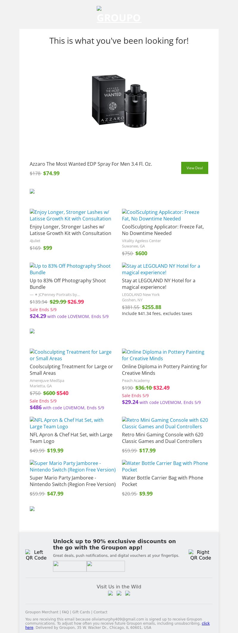This screenshot has height=633, width=238.
Task: Open the Latisse Growth Kit lashes image link
Action: pos(71,215)
